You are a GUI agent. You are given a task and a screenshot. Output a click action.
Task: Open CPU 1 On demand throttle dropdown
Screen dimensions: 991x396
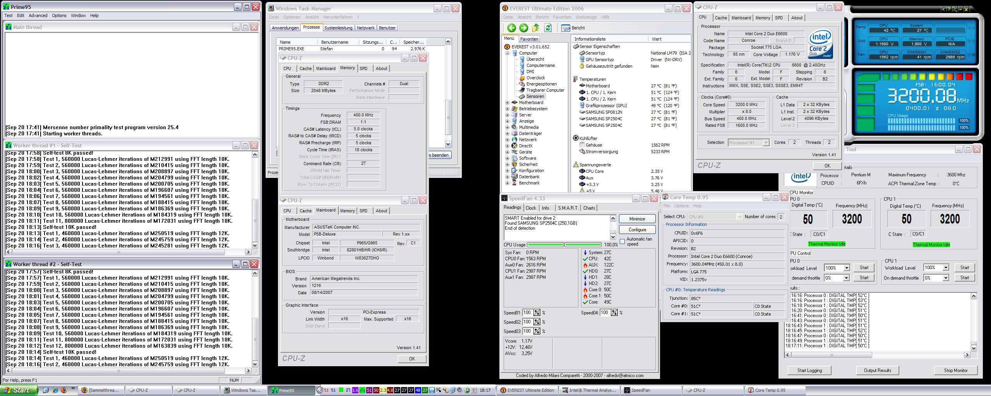pyautogui.click(x=945, y=278)
